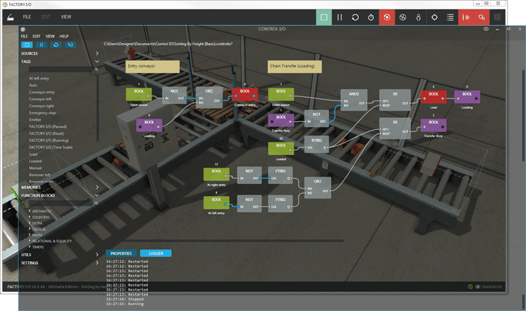
Task: Switch to the LOGGER tab
Action: pyautogui.click(x=156, y=254)
